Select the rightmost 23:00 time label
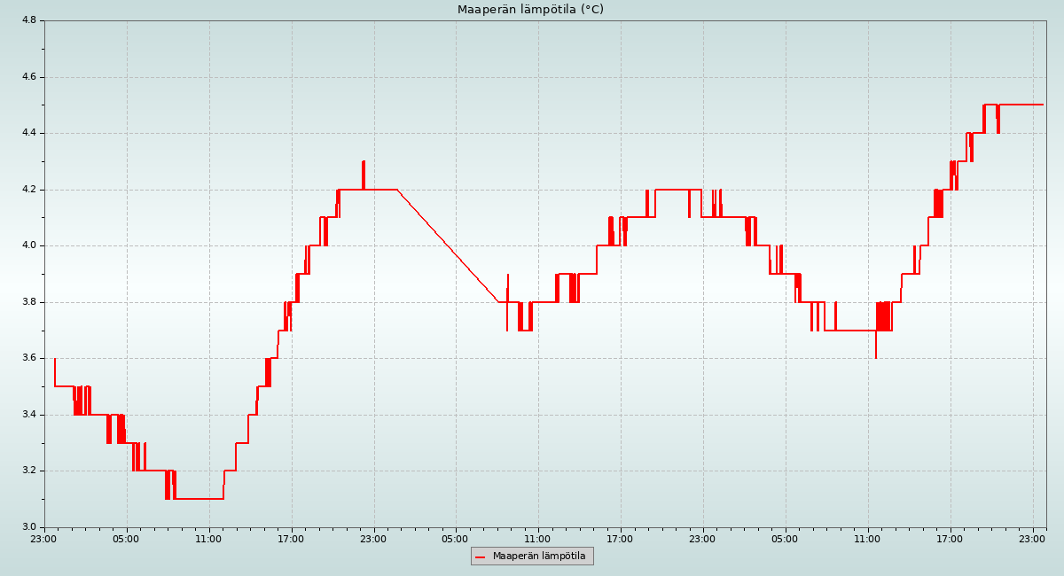The width and height of the screenshot is (1064, 576). coord(1032,538)
